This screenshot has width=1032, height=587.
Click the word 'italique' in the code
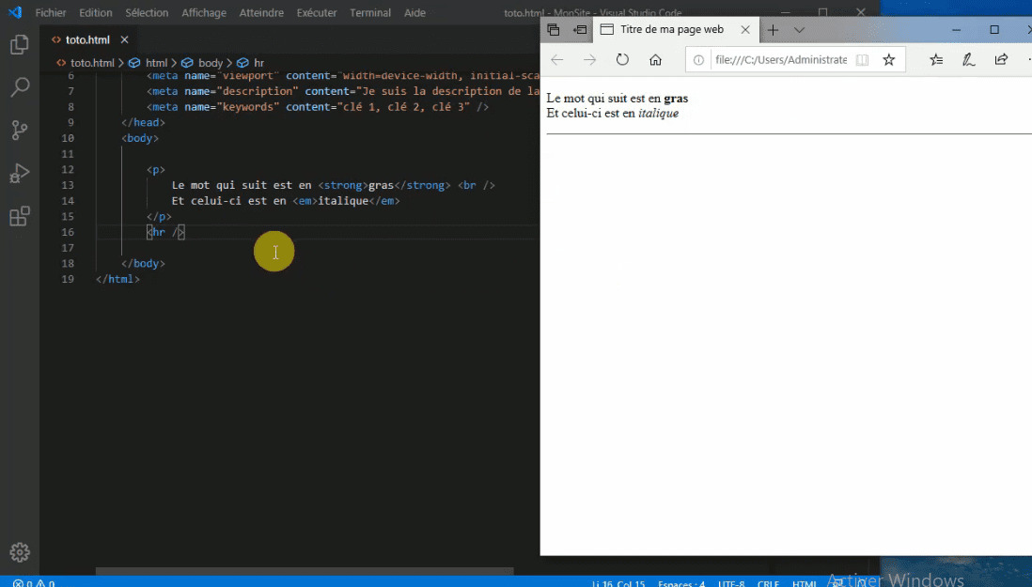[x=343, y=201]
